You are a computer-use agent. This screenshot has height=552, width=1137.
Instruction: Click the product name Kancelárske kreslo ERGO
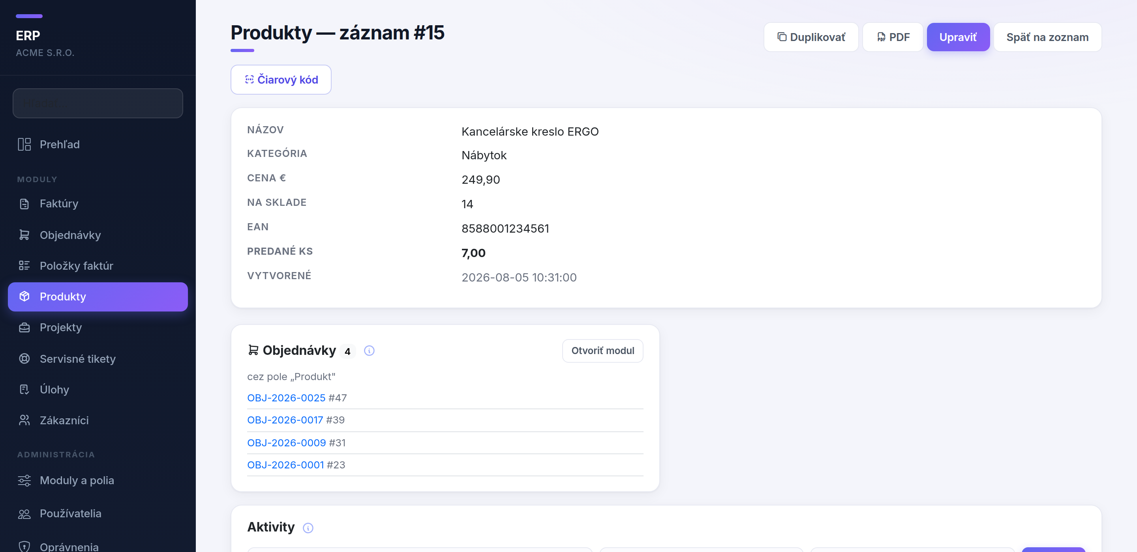click(x=530, y=131)
